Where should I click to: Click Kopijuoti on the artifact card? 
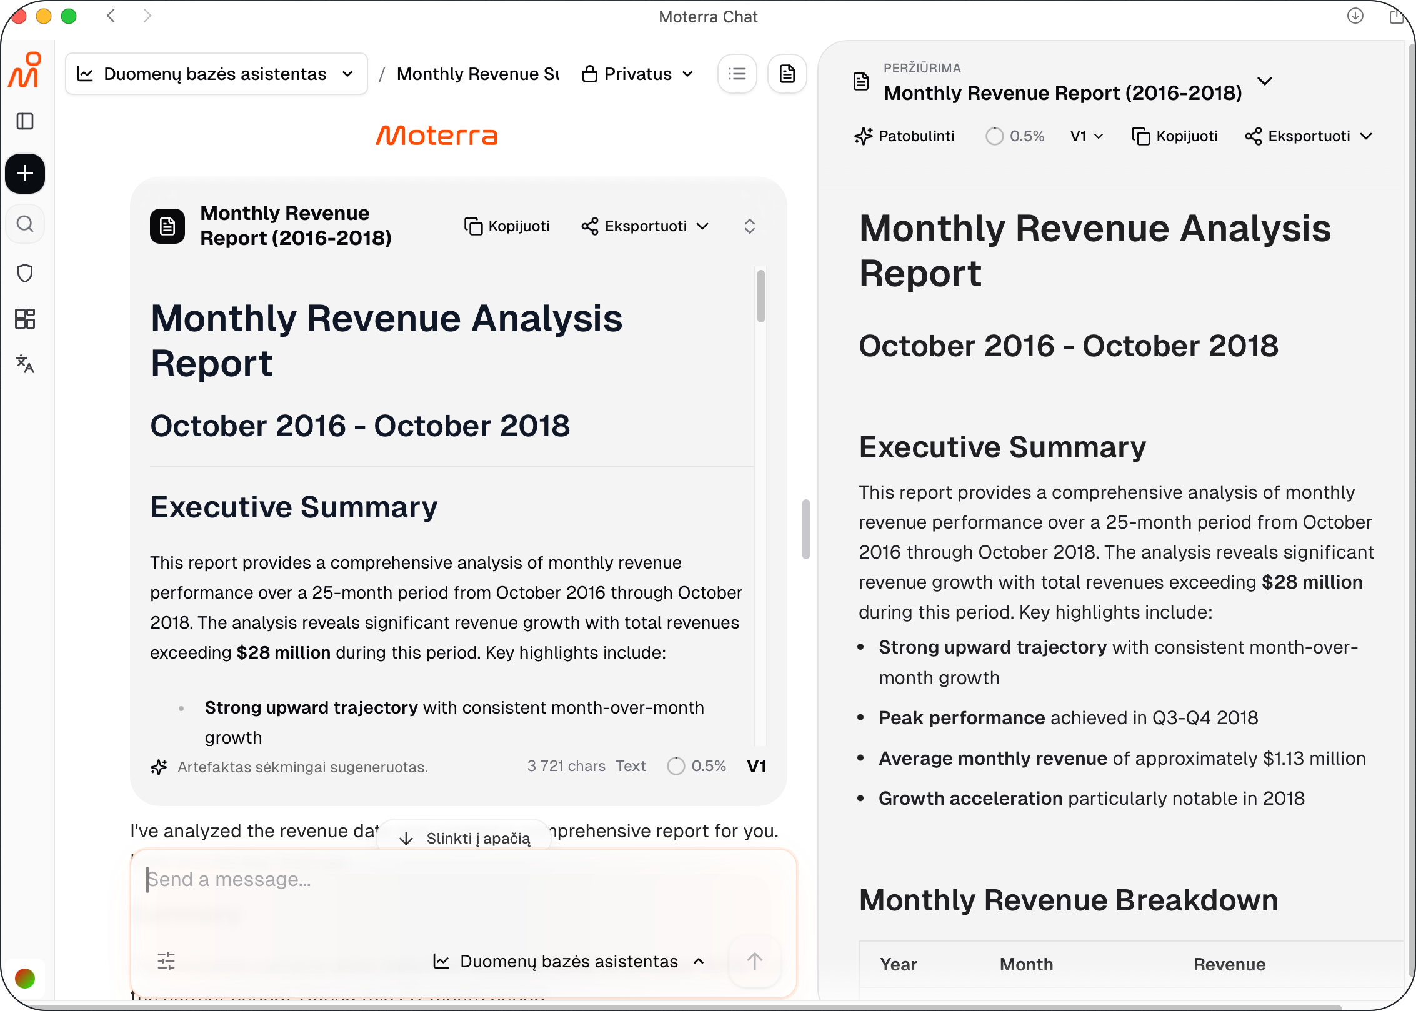coord(507,226)
